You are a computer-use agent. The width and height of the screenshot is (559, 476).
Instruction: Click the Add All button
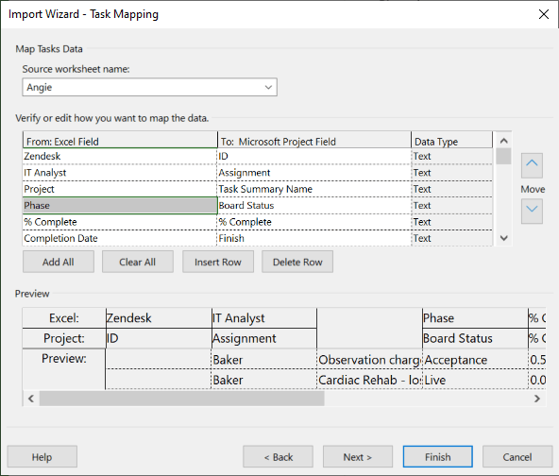59,262
